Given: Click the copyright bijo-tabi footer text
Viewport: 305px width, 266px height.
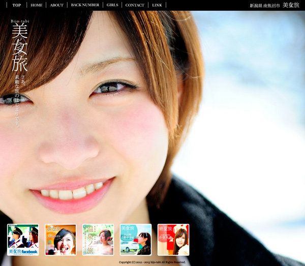Looking at the screenshot, I should [152, 262].
